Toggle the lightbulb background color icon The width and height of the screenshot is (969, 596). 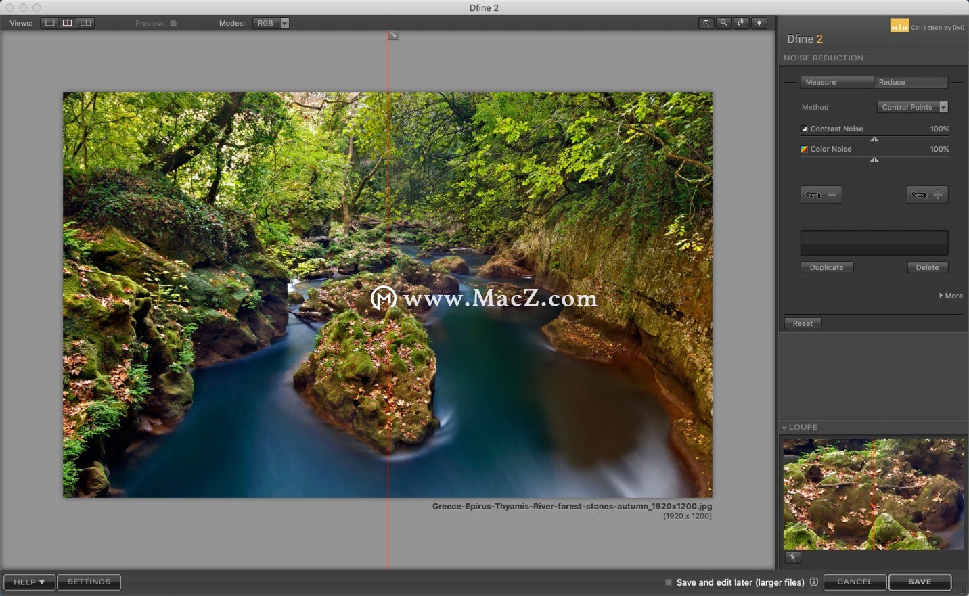pyautogui.click(x=759, y=23)
